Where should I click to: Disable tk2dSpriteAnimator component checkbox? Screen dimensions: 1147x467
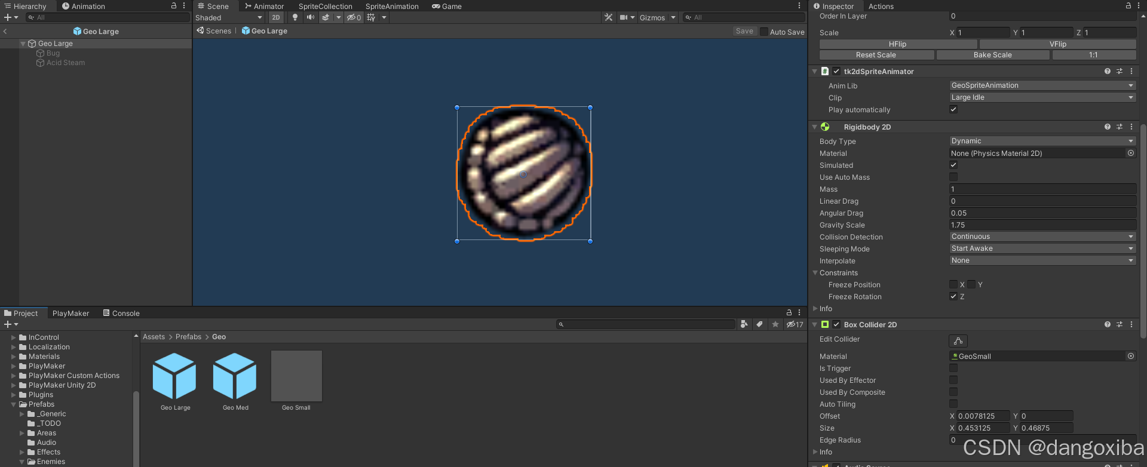pyautogui.click(x=836, y=71)
